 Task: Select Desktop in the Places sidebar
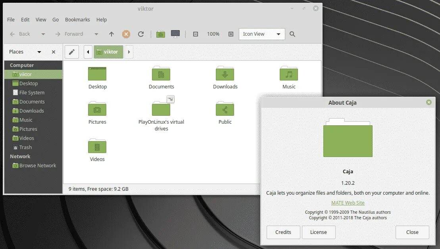click(x=33, y=83)
